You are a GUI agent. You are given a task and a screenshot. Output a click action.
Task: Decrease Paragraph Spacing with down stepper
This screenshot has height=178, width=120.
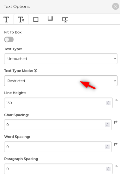coord(108,170)
